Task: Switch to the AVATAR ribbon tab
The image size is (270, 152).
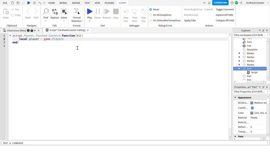Action: [x=76, y=3]
